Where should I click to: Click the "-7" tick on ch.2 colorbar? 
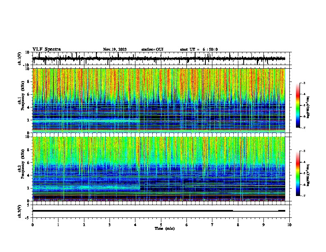click(304, 196)
